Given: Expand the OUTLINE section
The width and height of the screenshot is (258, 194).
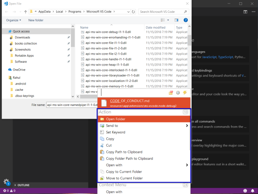Looking at the screenshot, I should tap(22, 185).
